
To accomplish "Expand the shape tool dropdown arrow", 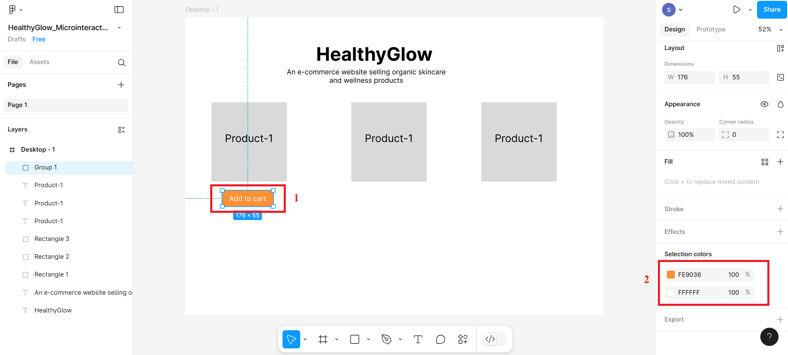I will [x=368, y=339].
